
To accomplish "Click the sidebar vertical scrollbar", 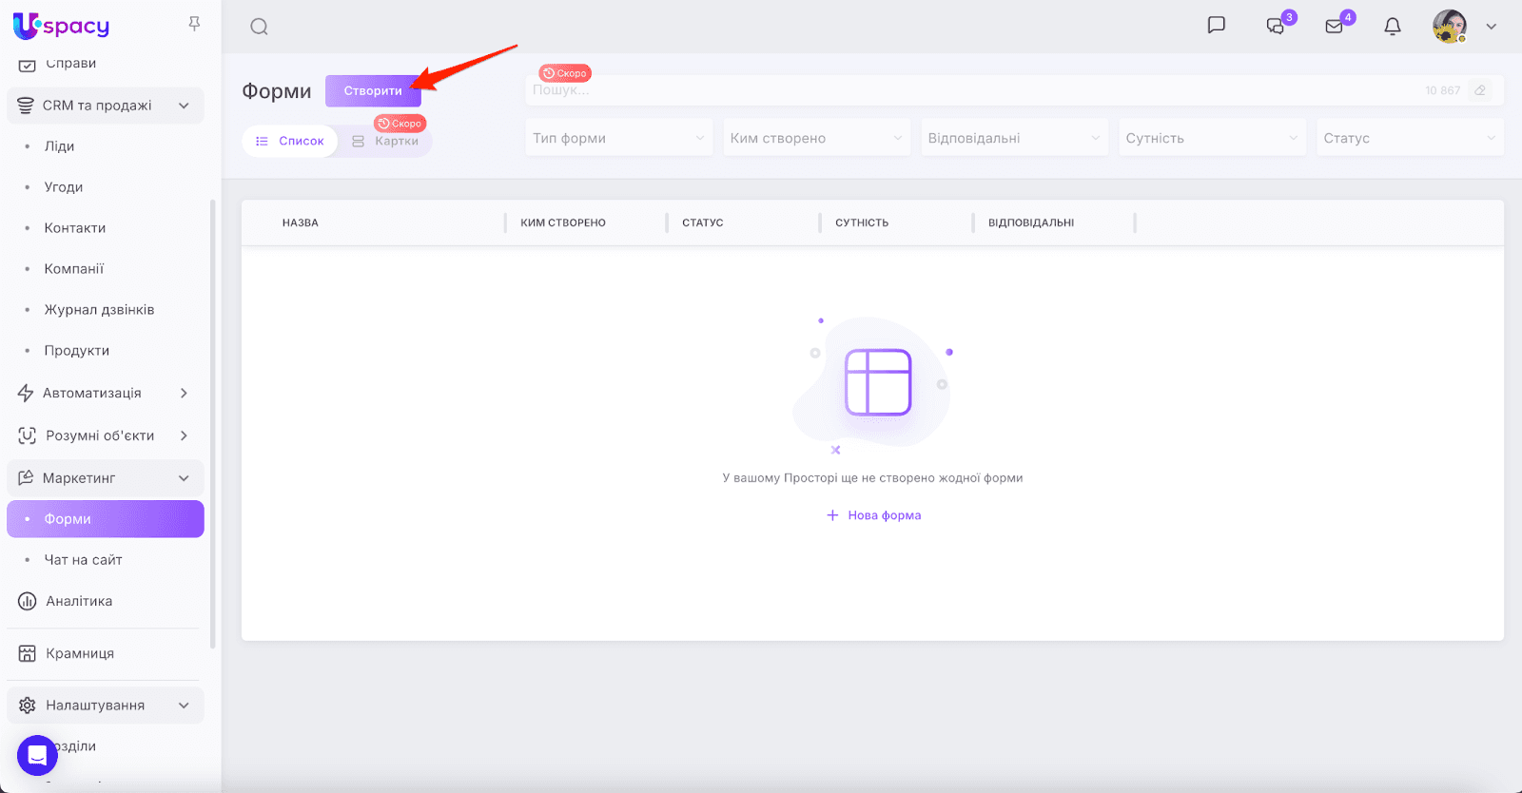I will (213, 423).
